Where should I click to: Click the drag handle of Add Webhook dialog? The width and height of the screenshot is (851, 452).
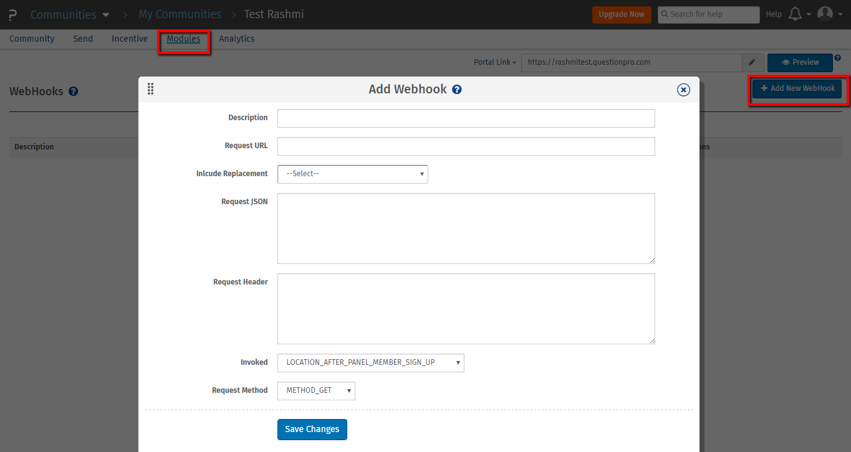coord(150,89)
